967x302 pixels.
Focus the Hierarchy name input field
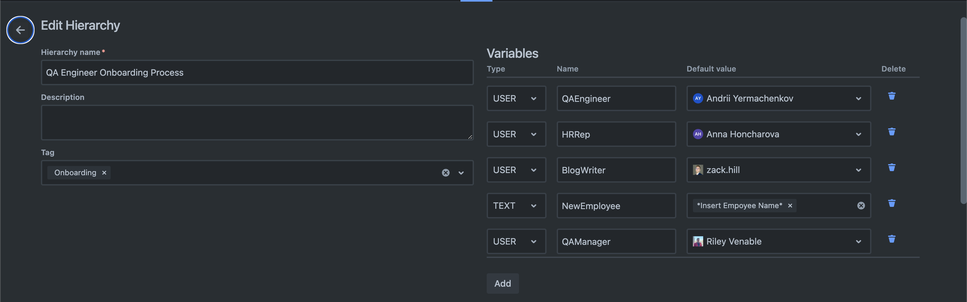(257, 73)
